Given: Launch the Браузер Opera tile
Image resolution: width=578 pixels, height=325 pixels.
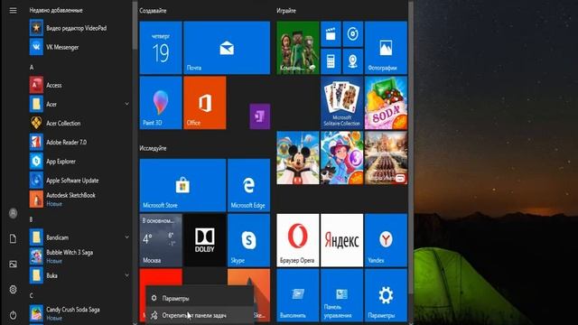Looking at the screenshot, I should [298, 240].
